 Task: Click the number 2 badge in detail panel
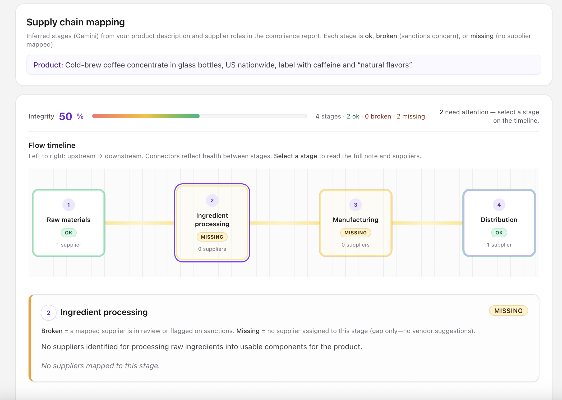(x=49, y=313)
